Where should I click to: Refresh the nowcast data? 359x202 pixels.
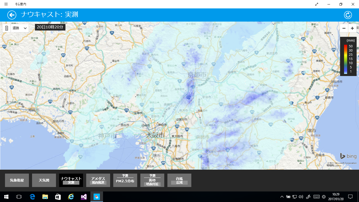(348, 15)
